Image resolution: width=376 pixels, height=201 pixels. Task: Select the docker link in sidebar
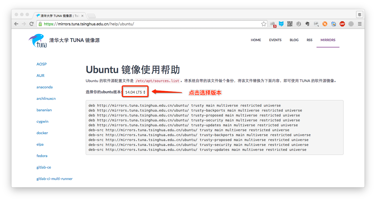[42, 133]
